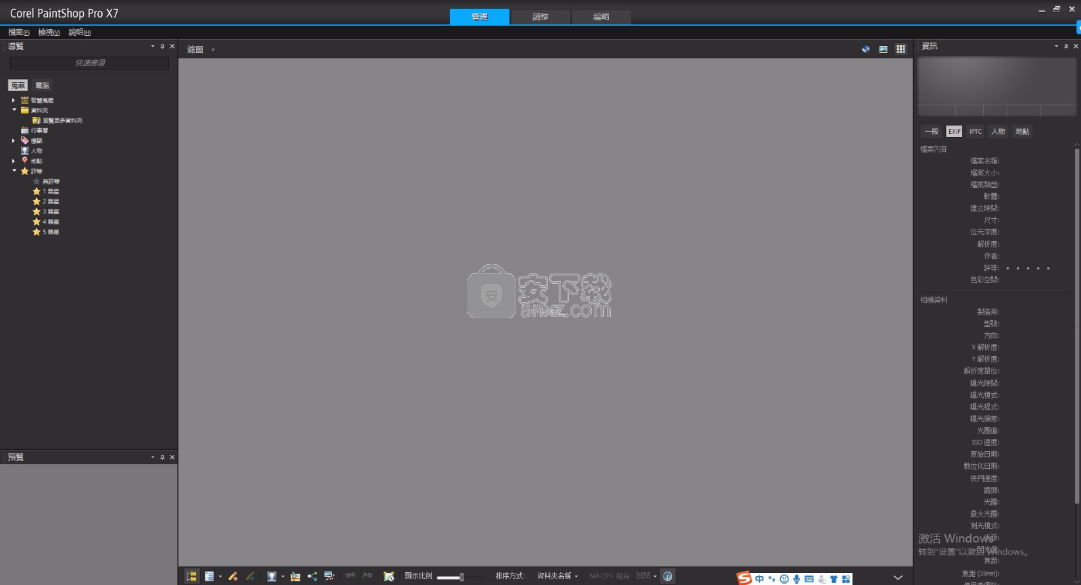
Task: Click the monitor slideshow icon in bottom toolbar
Action: click(330, 576)
